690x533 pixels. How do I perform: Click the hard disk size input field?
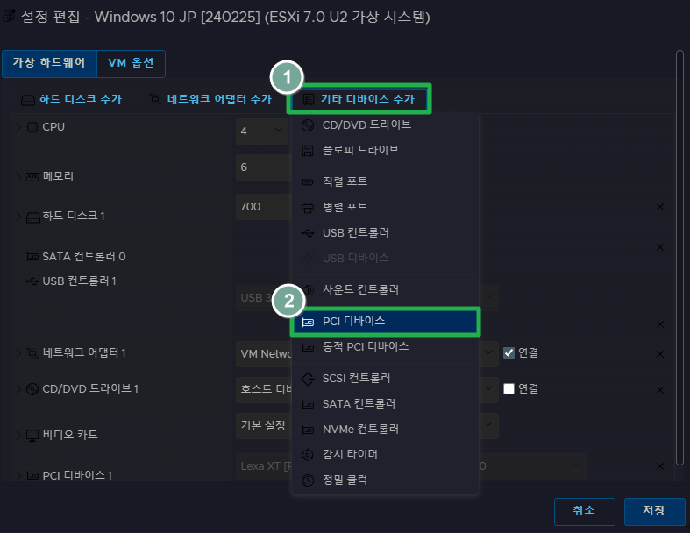tap(261, 207)
